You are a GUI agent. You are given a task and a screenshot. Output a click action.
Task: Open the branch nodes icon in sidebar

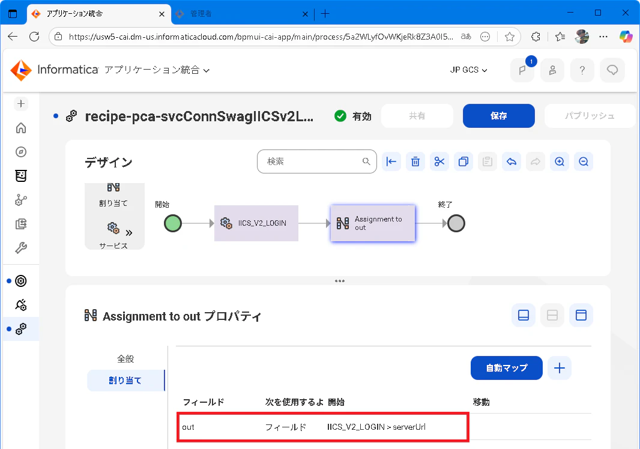21,200
